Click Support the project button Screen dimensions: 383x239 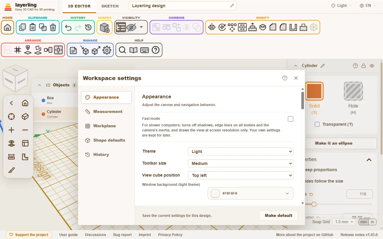29,235
